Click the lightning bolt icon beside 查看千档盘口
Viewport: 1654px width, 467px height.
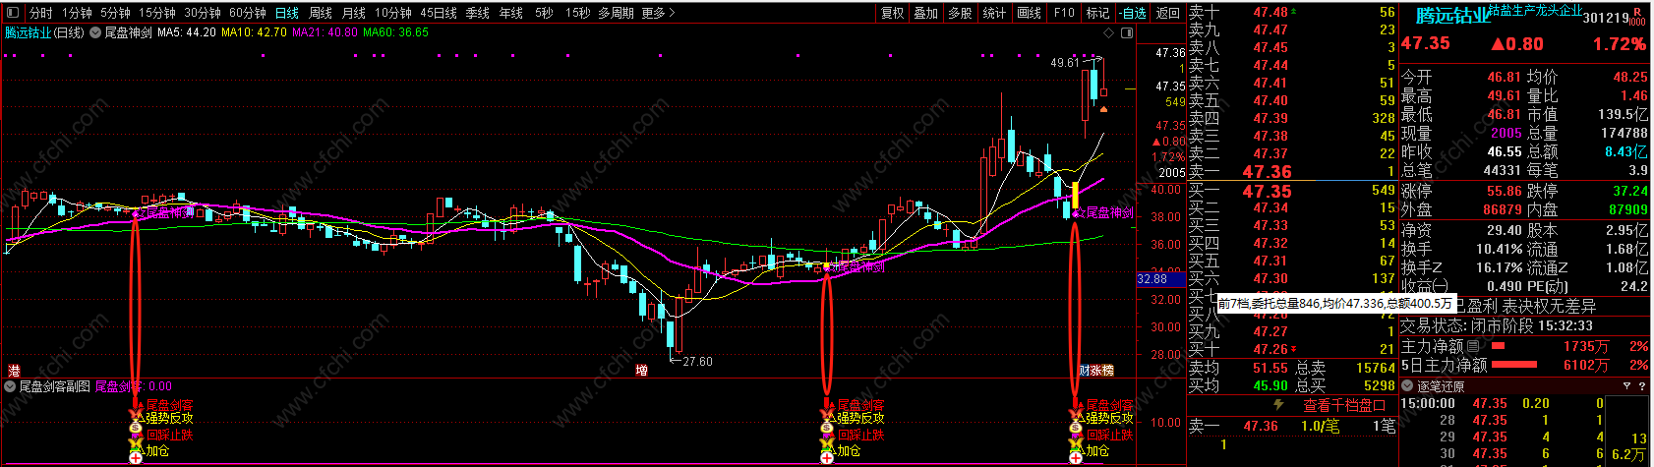1278,404
